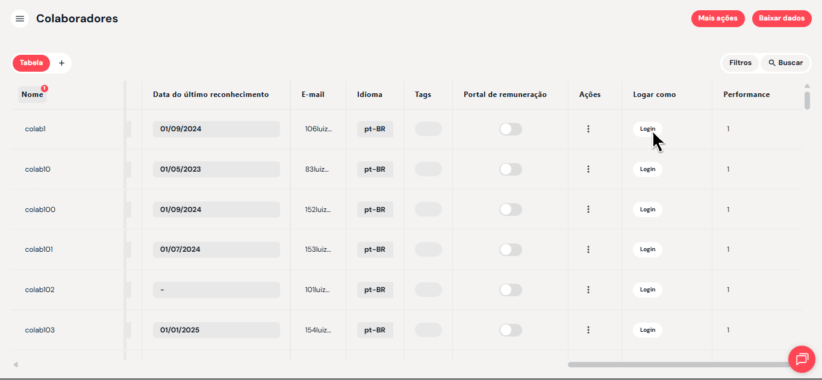Open date field 01/05/2023 for colab10
The width and height of the screenshot is (822, 380).
click(x=216, y=169)
